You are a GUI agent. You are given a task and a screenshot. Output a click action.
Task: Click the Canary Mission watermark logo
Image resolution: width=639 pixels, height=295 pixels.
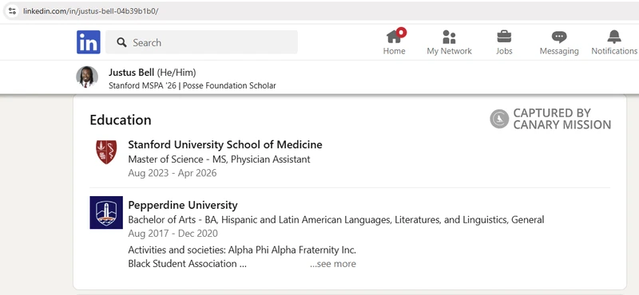tap(550, 119)
